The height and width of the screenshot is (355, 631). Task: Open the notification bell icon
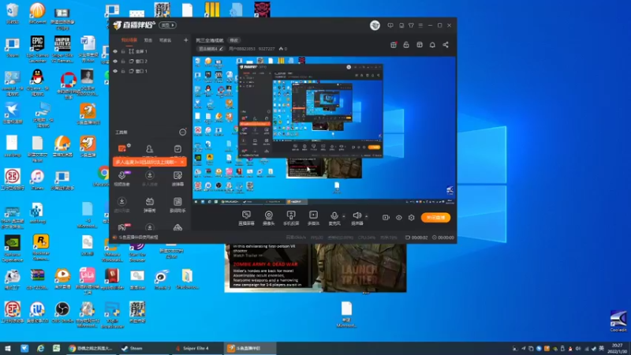[432, 45]
